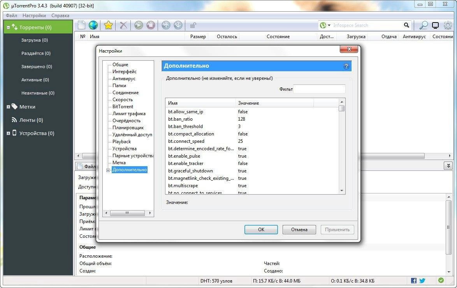This screenshot has height=288, width=457.
Task: Click the Значение column header
Action: pos(274,103)
